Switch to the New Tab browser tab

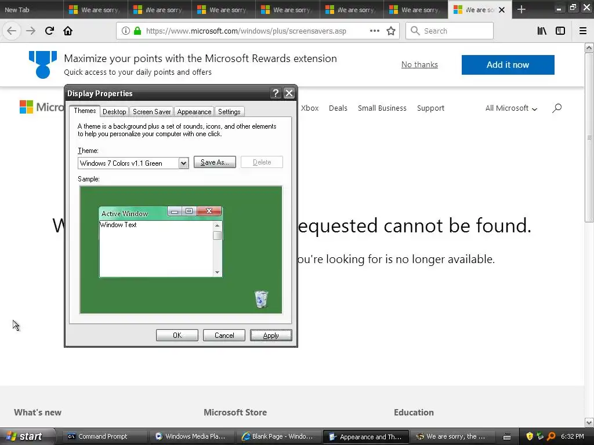pyautogui.click(x=31, y=9)
